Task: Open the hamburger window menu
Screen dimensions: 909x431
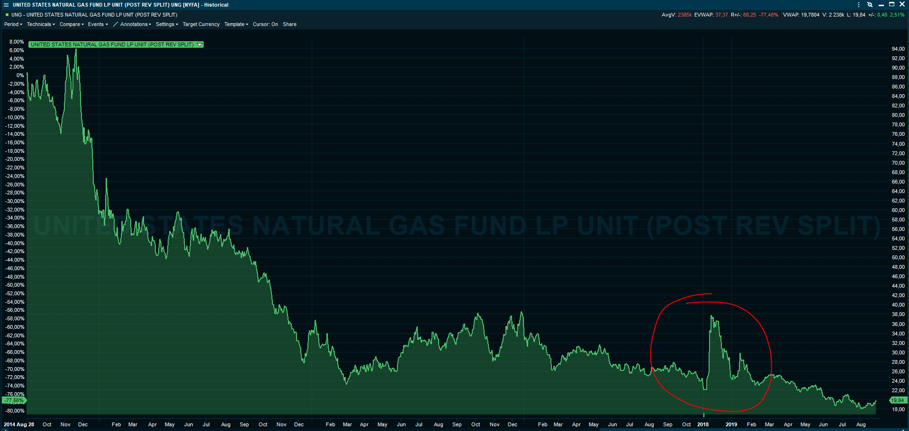Action: tap(6, 5)
